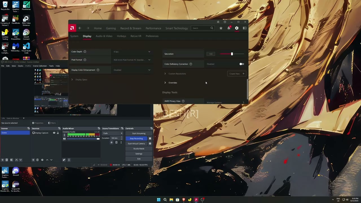361x203 pixels.
Task: Open the Gaming tab in AMD Software
Action: pos(111,28)
